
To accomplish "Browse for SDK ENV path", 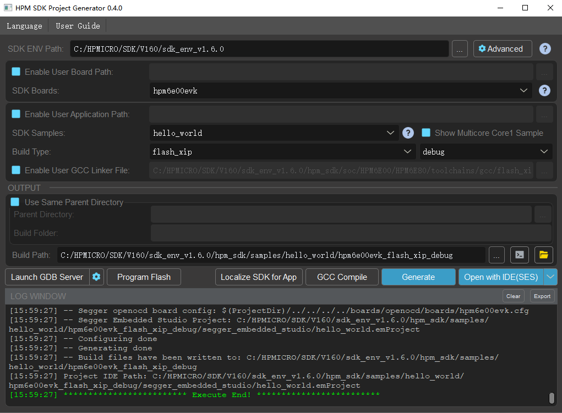I will (460, 49).
